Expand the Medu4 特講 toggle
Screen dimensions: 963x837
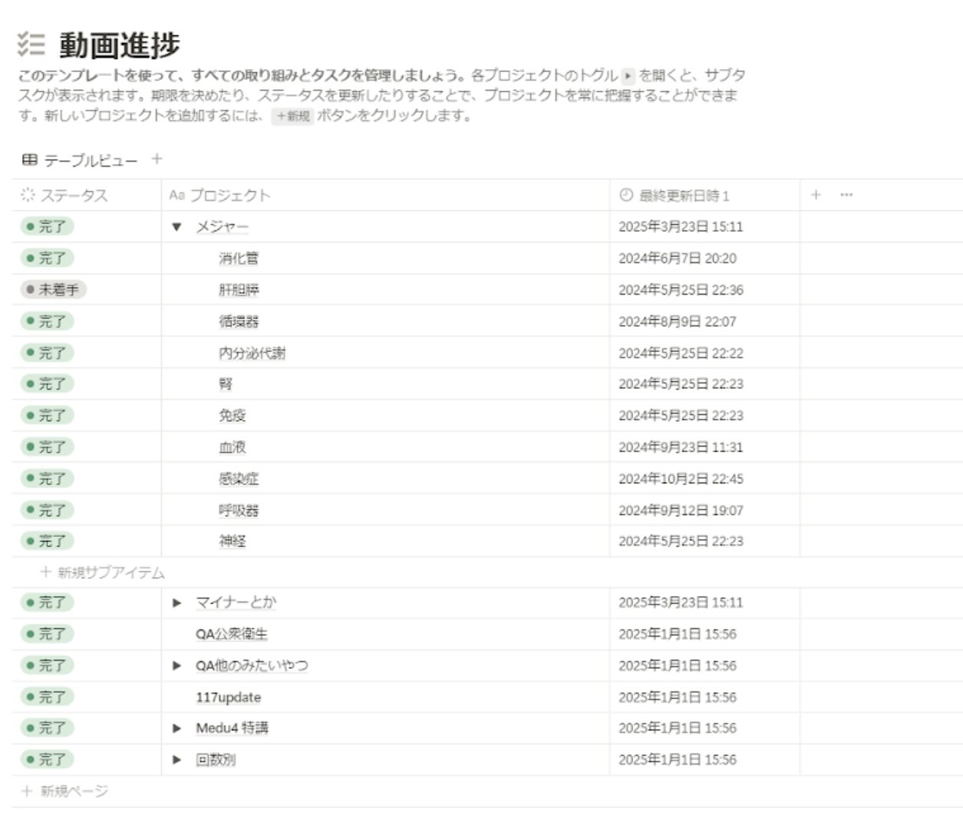[177, 728]
